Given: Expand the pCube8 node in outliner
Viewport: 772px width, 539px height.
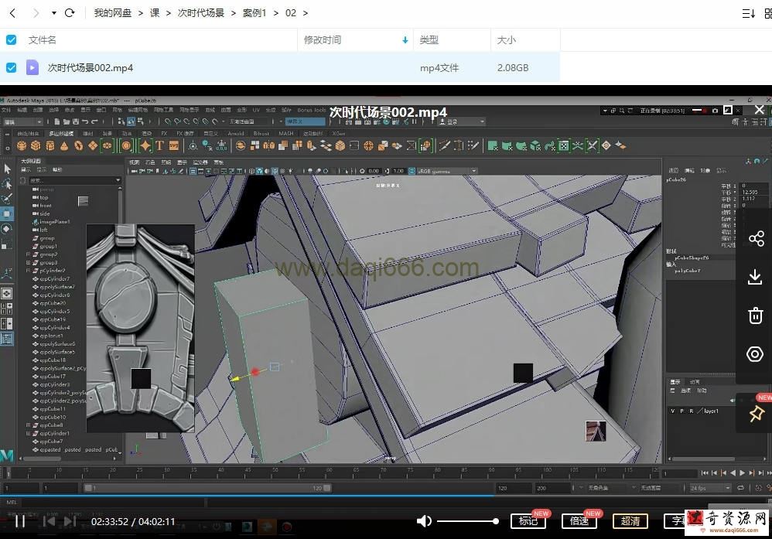Looking at the screenshot, I should [28, 425].
